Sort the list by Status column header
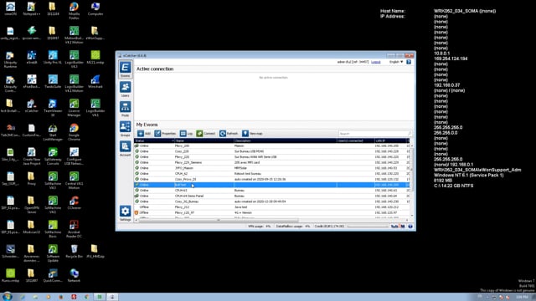 click(154, 140)
